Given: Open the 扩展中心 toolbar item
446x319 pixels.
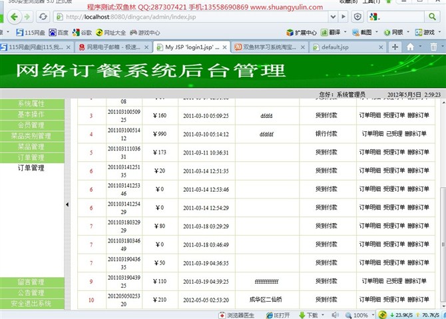Looking at the screenshot, I should pyautogui.click(x=302, y=33).
